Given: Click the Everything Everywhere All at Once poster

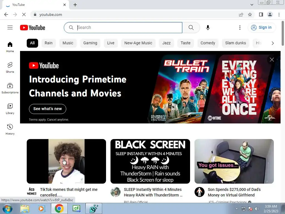Looking at the screenshot, I should pos(239,89).
